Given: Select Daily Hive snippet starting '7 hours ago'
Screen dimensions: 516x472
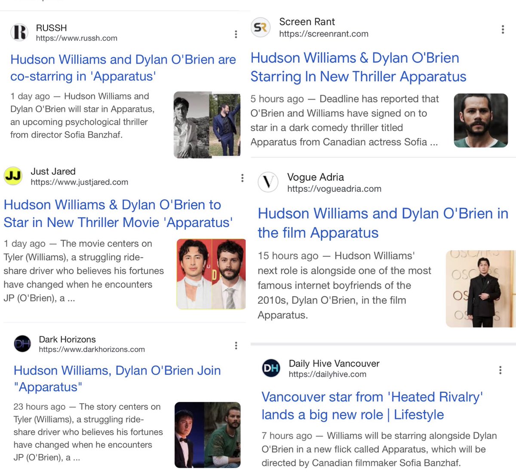Looking at the screenshot, I should pos(379,449).
